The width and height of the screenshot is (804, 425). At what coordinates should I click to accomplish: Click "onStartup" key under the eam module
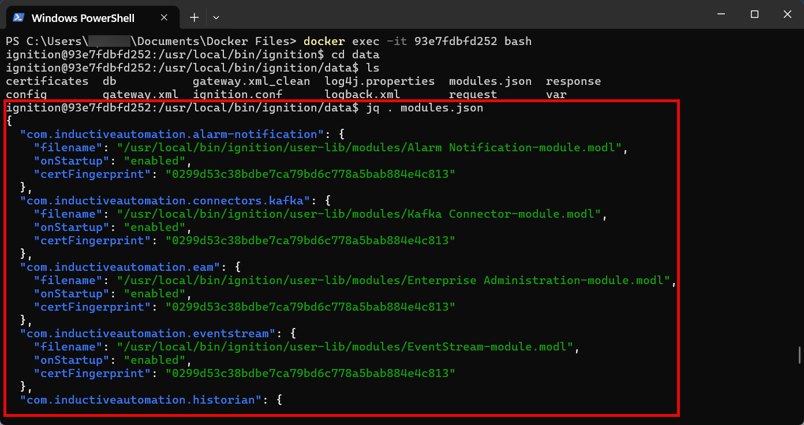(72, 293)
